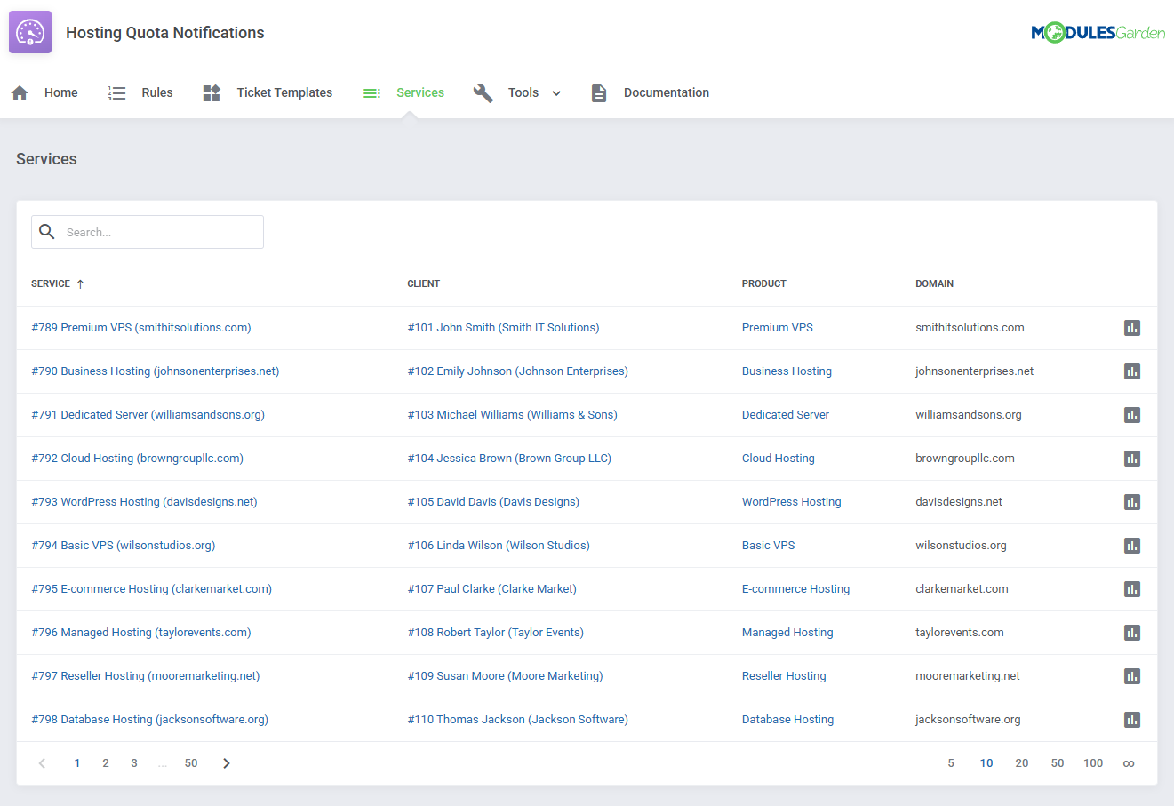Click the gauge module icon top-left
The image size is (1174, 806).
[29, 31]
